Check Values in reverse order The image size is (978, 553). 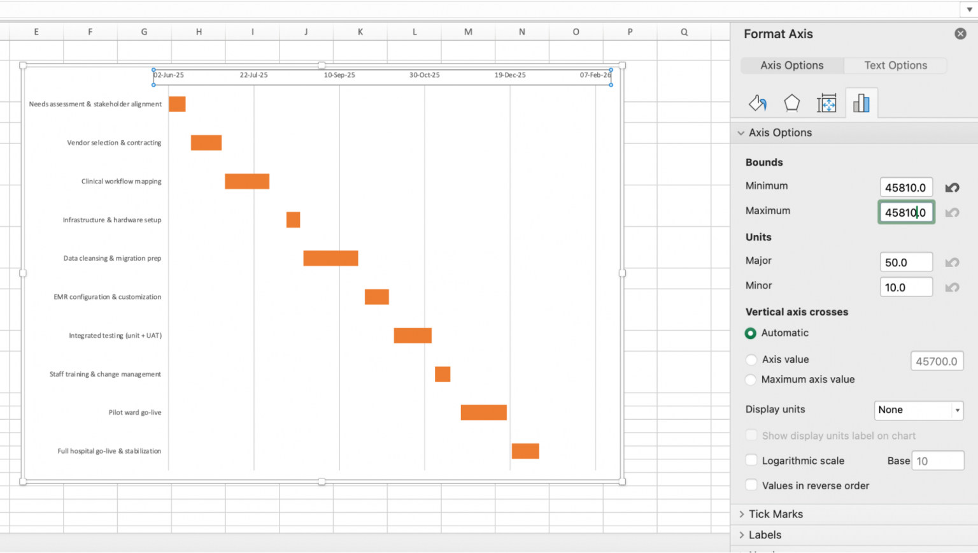(x=751, y=485)
